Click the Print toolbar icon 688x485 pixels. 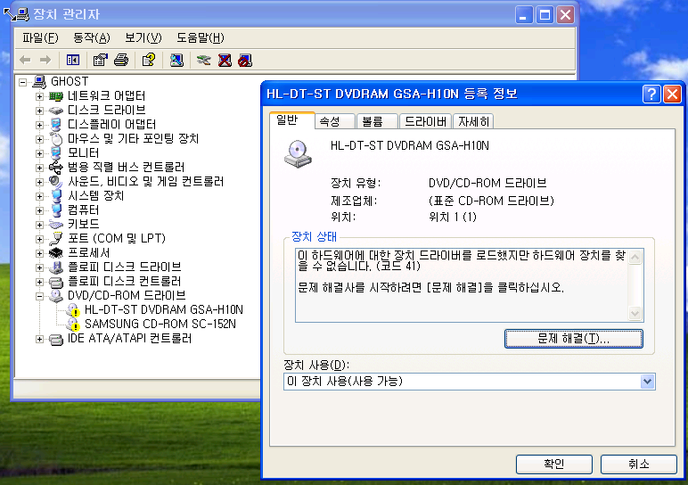[121, 60]
